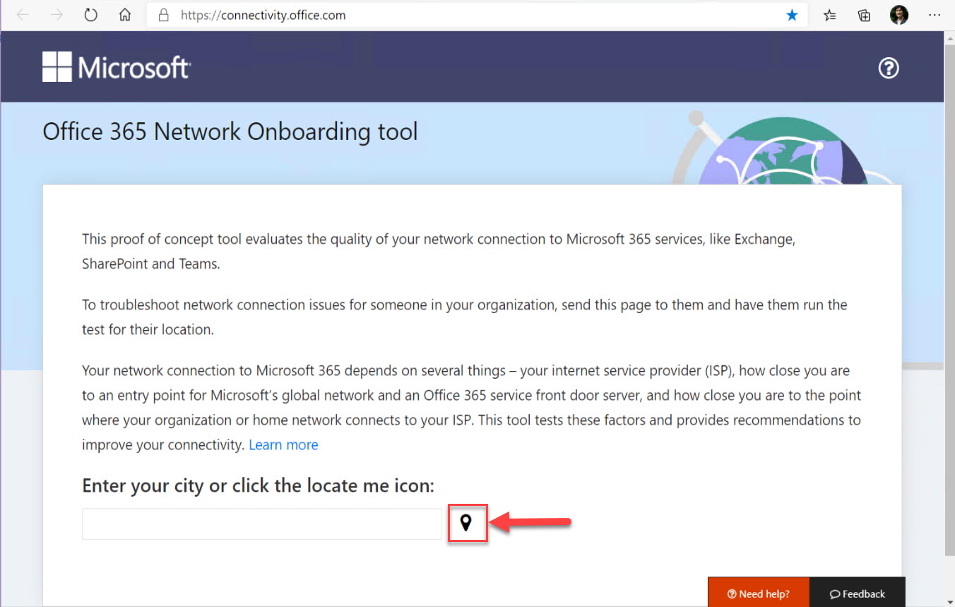
Task: Go to the browser home page icon
Action: (x=125, y=15)
